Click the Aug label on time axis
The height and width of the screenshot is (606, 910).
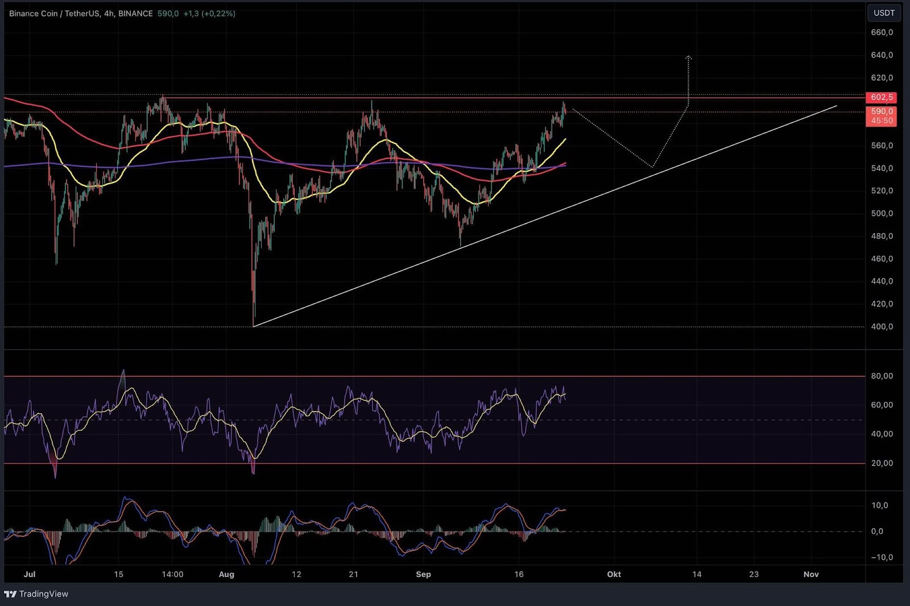coord(226,574)
